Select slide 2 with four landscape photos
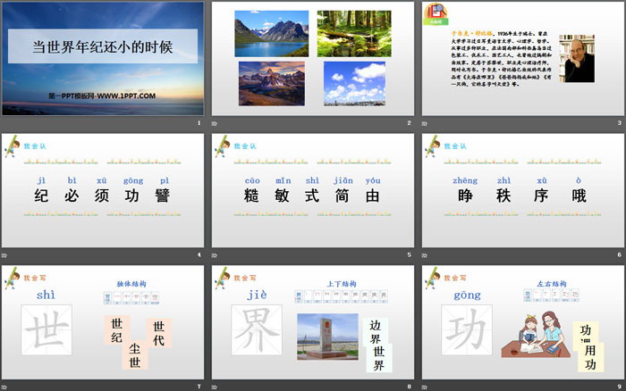The height and width of the screenshot is (391, 626). 312,58
